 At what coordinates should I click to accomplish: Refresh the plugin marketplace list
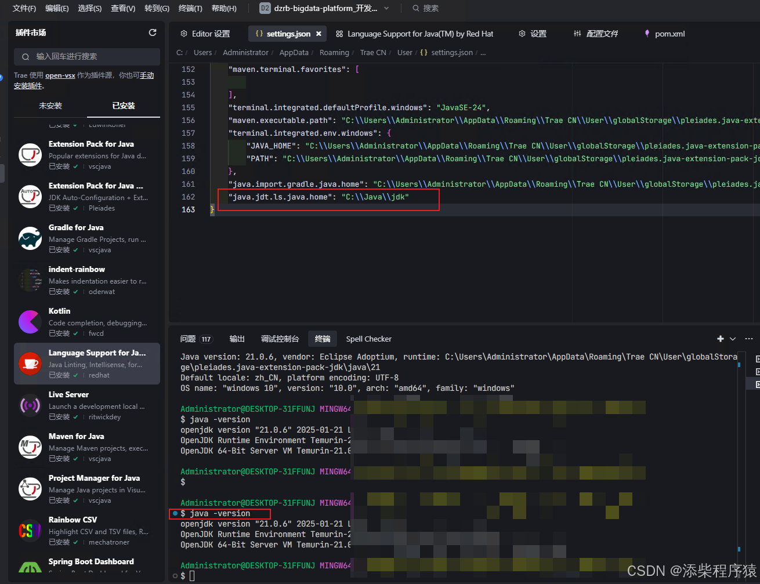click(x=153, y=32)
